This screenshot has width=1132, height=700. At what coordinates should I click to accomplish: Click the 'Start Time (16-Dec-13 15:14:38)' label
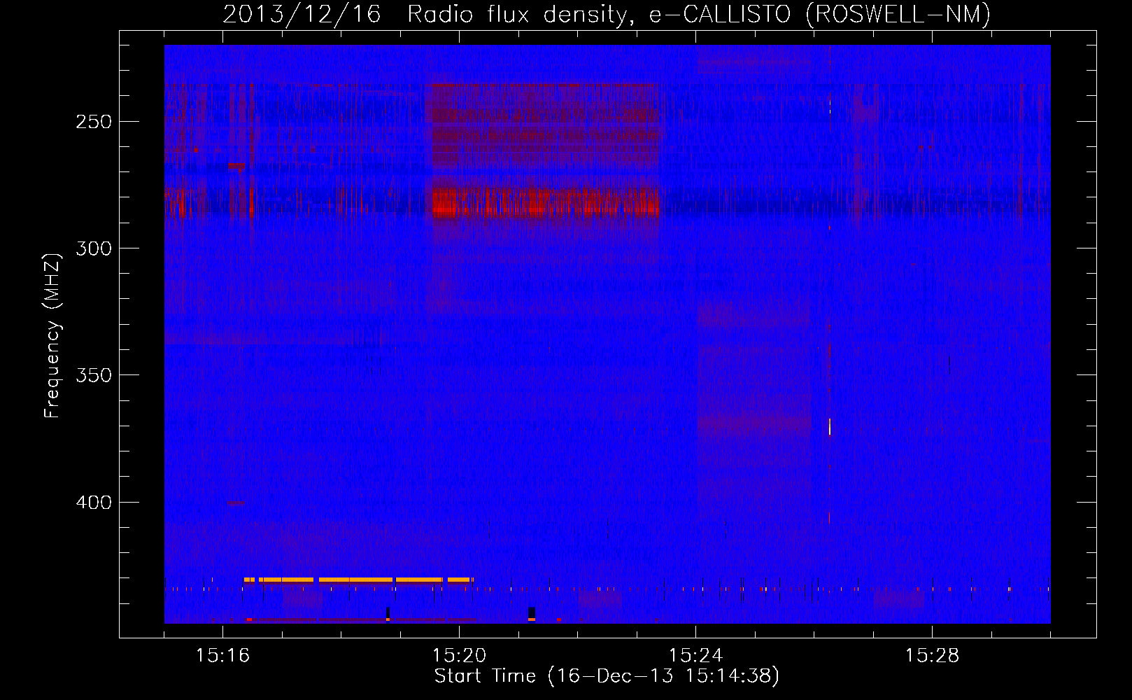607,676
